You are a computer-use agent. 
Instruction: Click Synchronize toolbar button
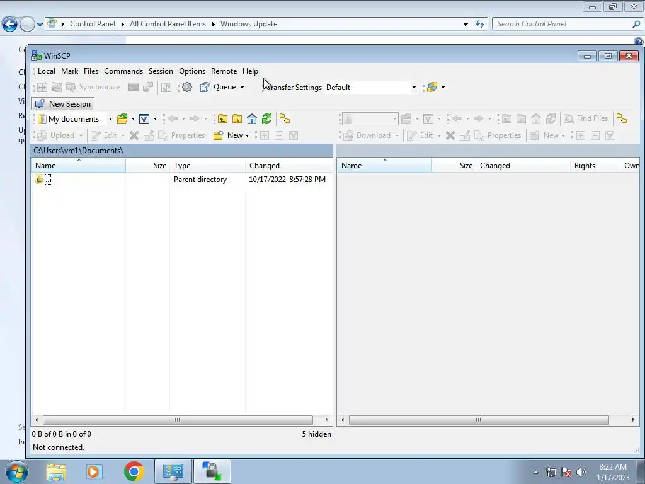93,87
